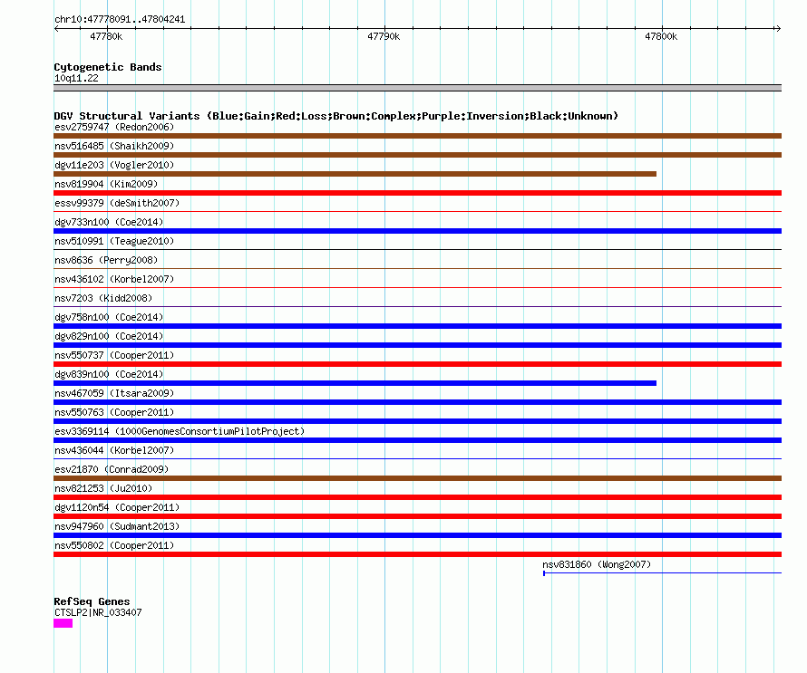The height and width of the screenshot is (673, 807).
Task: Open the nsv821253 (Ju2010) label
Action: pos(103,488)
